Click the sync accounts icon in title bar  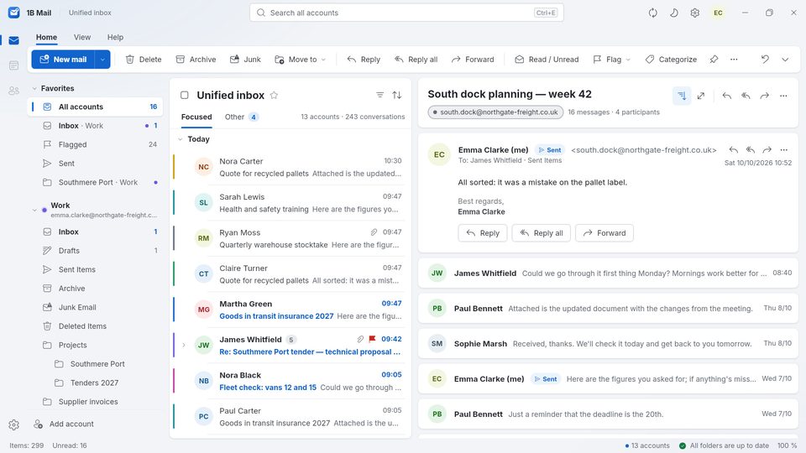point(653,13)
